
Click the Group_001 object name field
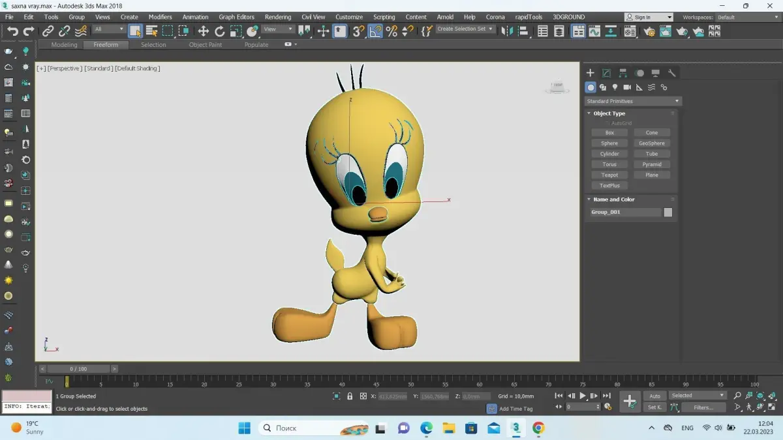625,212
